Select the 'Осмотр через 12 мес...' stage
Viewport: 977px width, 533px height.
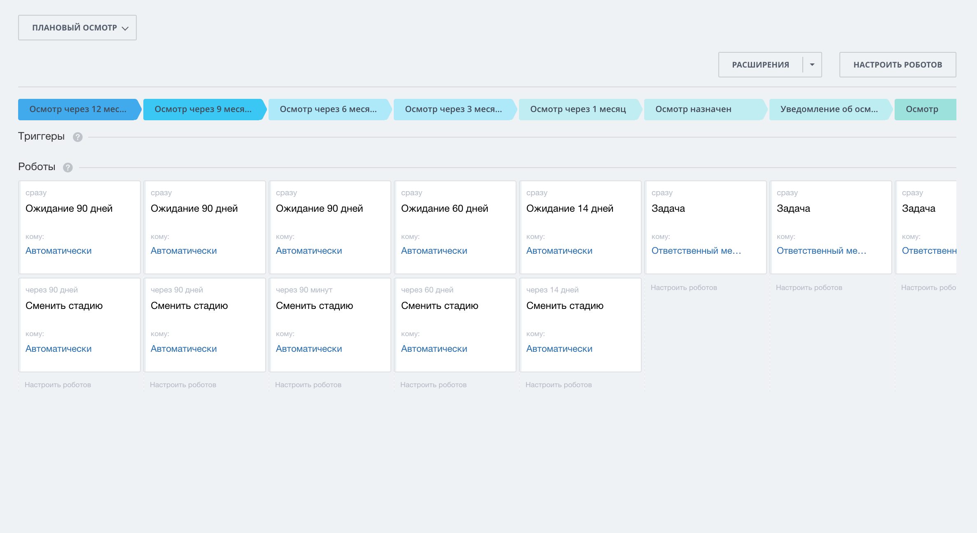click(78, 109)
